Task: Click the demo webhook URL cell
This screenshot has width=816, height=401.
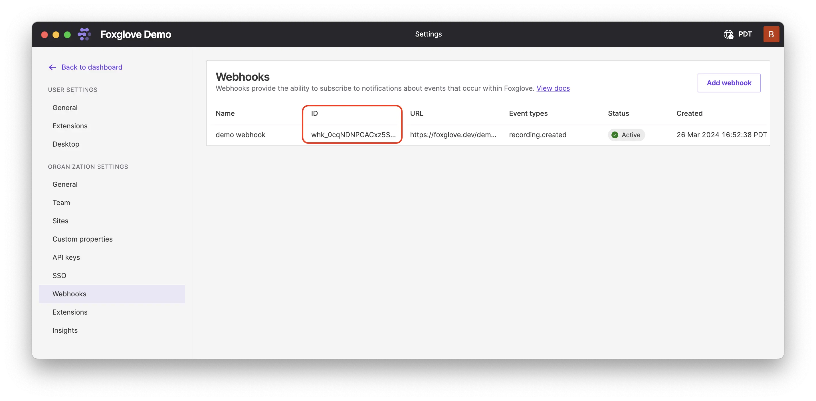Action: pos(453,135)
